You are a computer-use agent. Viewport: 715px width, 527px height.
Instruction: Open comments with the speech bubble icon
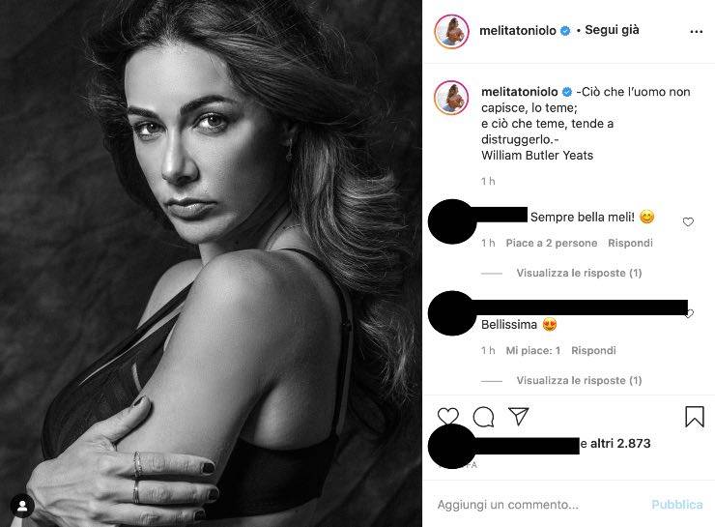(x=483, y=417)
